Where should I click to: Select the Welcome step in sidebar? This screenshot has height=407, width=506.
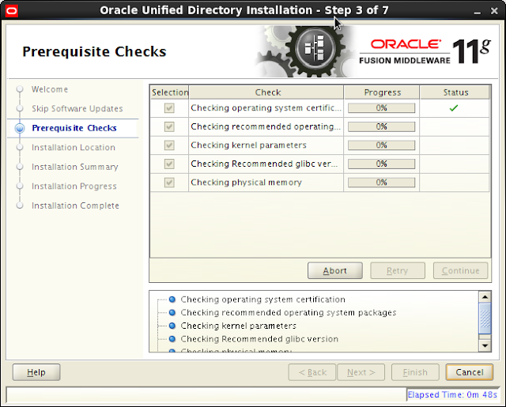tap(50, 89)
